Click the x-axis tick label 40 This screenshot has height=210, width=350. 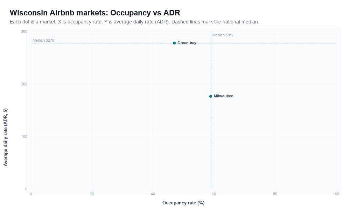pyautogui.click(x=153, y=194)
